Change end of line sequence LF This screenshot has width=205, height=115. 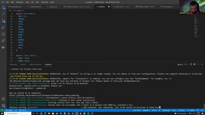(x=159, y=110)
